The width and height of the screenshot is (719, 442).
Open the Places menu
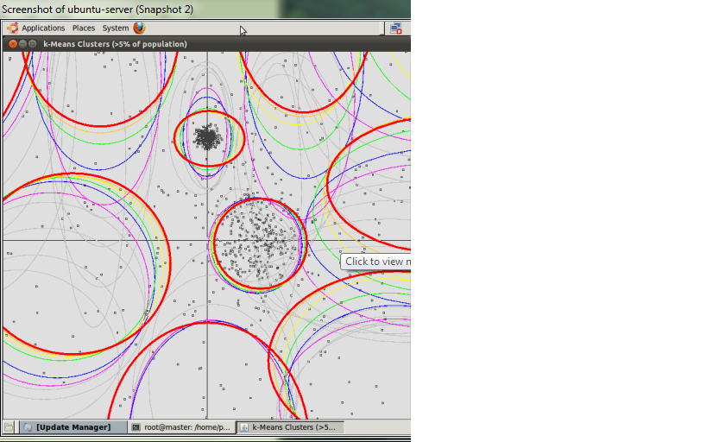click(84, 28)
